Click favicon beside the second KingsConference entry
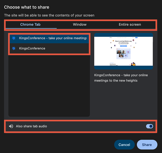Image resolution: width=162 pixels, height=153 pixels. point(14,48)
